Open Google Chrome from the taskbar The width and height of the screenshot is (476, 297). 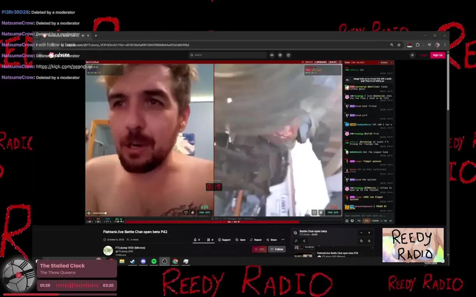tap(175, 261)
